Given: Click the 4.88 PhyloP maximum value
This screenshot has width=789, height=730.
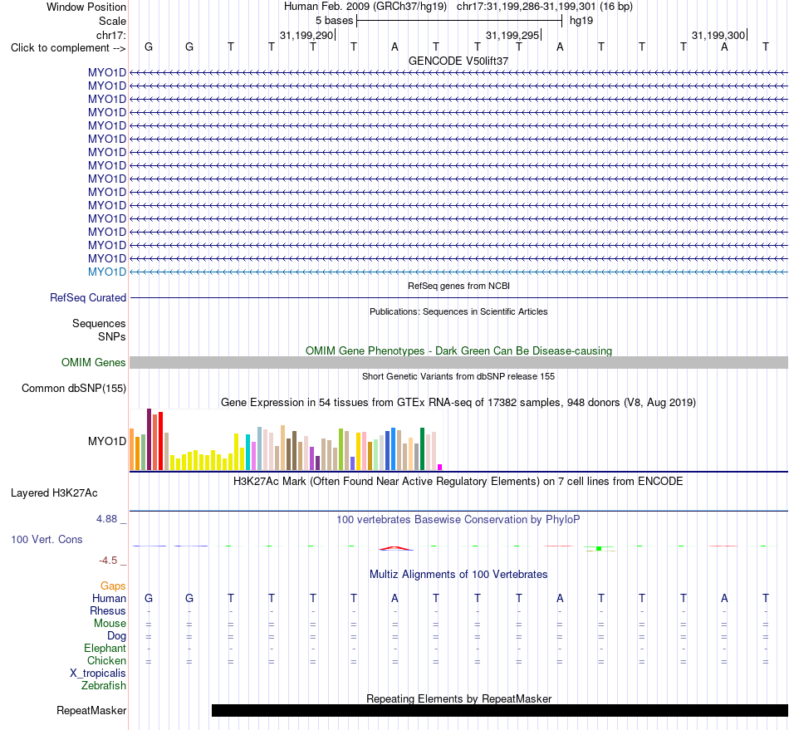Looking at the screenshot, I should [x=106, y=519].
